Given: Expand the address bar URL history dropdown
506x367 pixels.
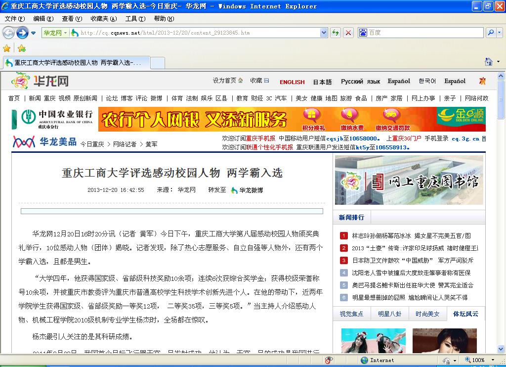Looking at the screenshot, I should [324, 33].
